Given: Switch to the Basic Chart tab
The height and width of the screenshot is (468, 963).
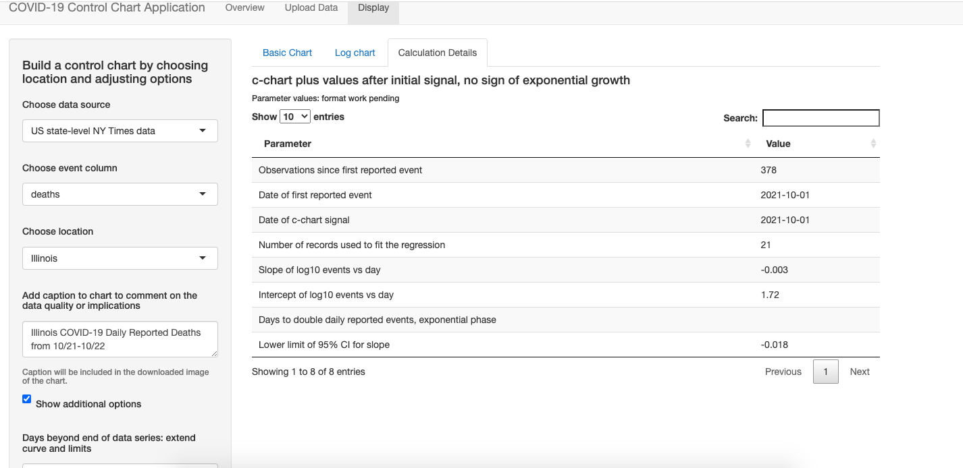Looking at the screenshot, I should pos(287,53).
